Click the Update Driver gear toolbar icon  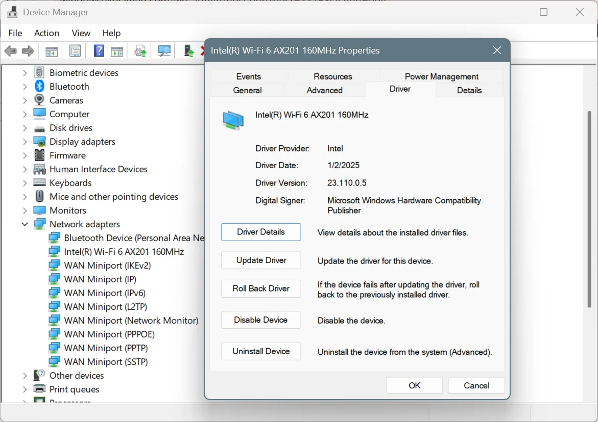click(140, 51)
